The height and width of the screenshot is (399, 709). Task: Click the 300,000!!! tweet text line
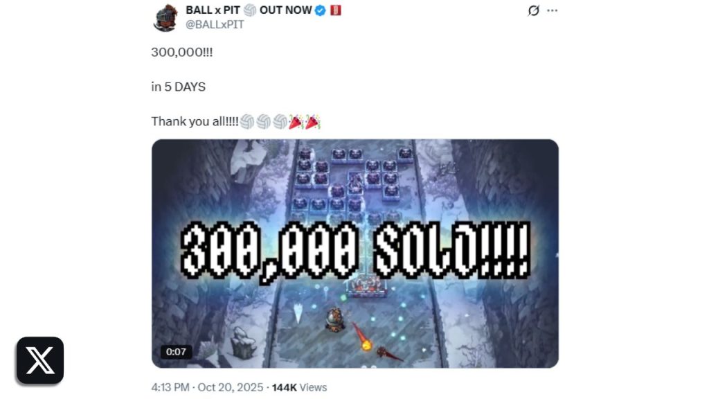182,52
